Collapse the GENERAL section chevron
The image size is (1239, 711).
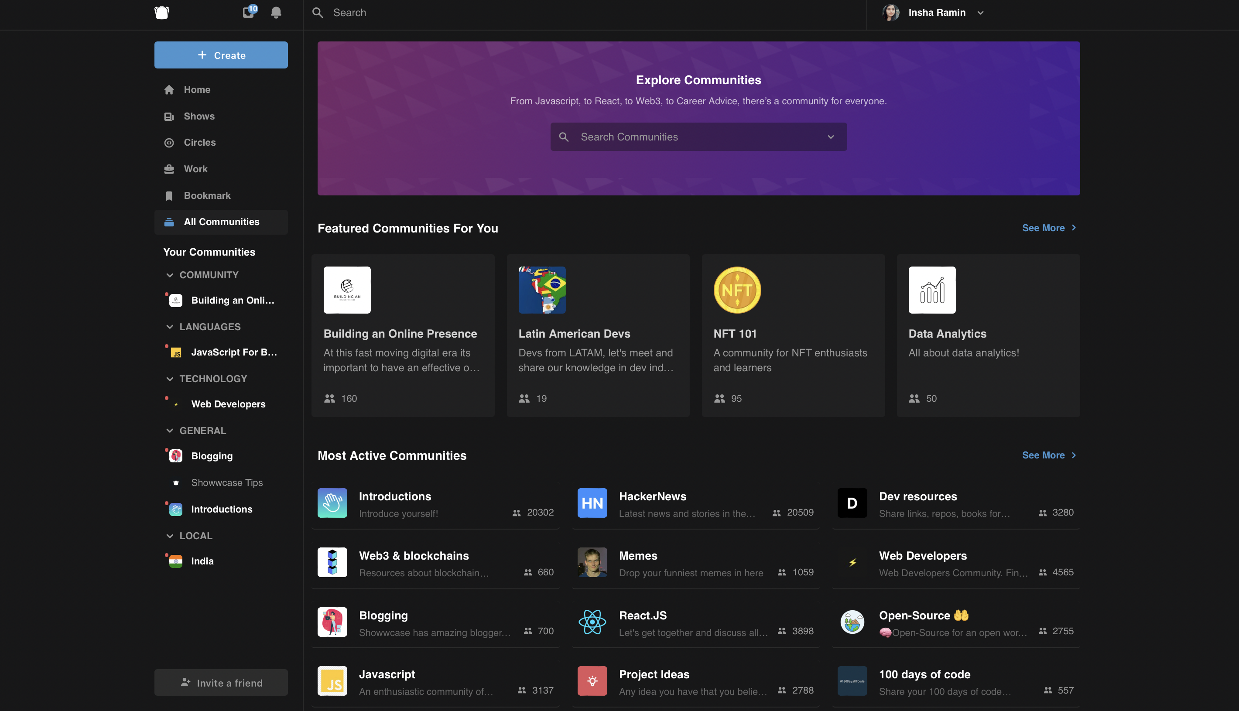[169, 431]
